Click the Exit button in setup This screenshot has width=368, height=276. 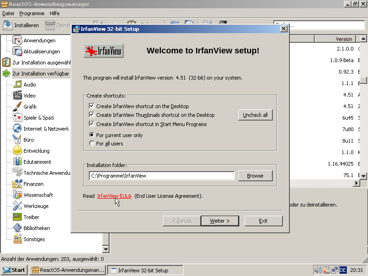(x=263, y=221)
